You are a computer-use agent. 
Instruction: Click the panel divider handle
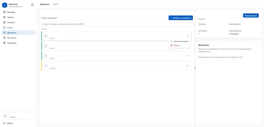click(195, 68)
